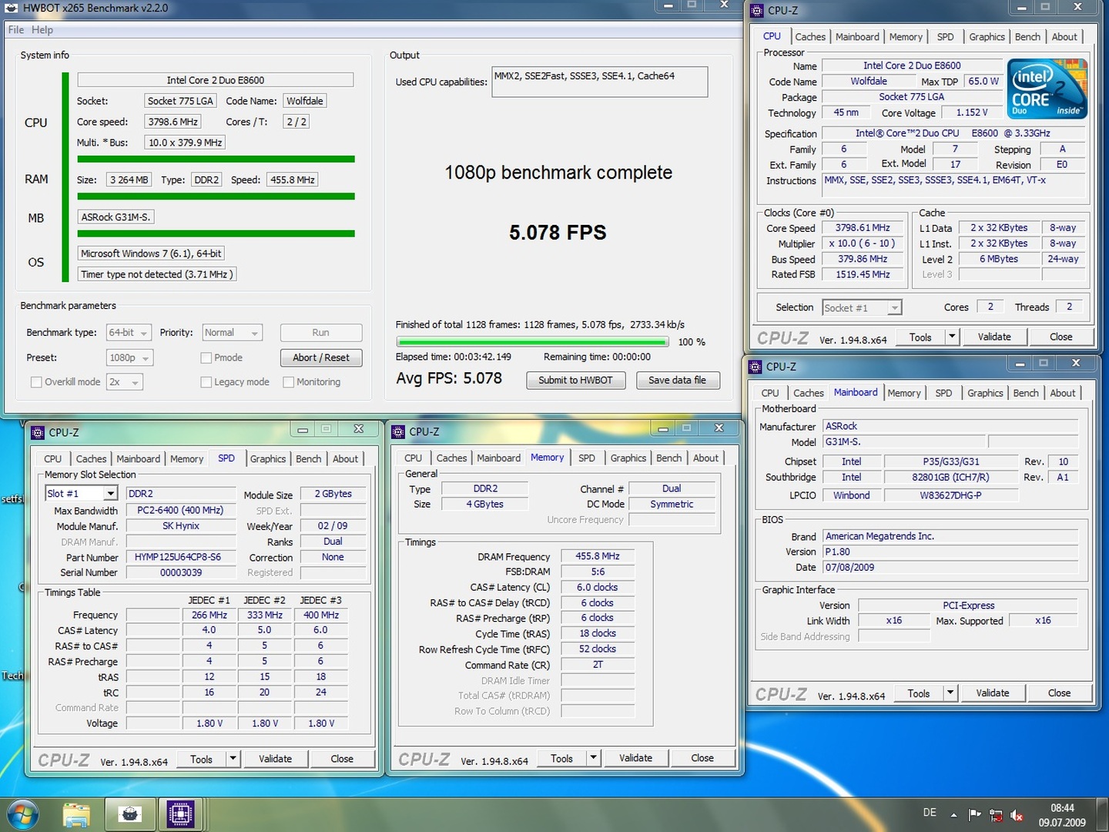The image size is (1109, 832).
Task: Toggle the Monitoring checkbox
Action: click(288, 382)
